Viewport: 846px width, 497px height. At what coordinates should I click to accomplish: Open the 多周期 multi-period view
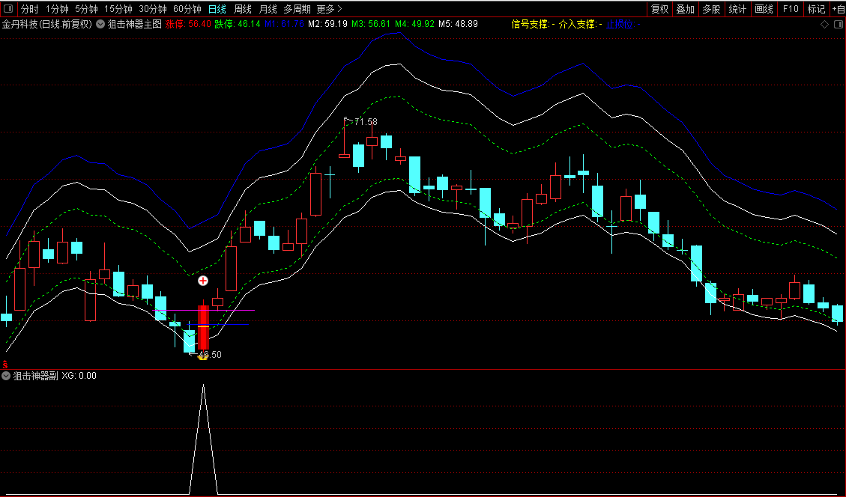pyautogui.click(x=297, y=9)
